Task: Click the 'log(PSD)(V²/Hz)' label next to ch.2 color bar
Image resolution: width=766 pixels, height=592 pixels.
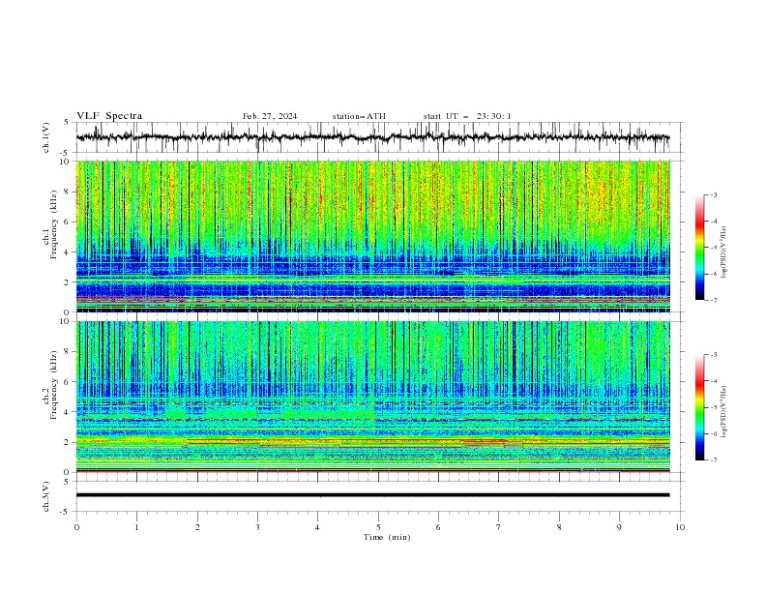Action: click(x=724, y=412)
